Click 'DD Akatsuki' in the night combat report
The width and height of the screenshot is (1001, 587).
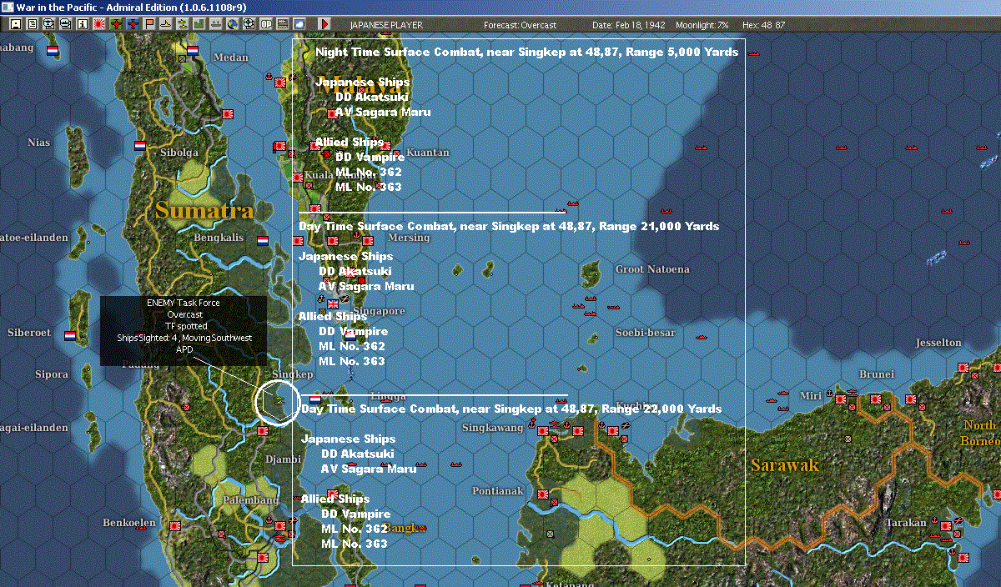point(370,97)
